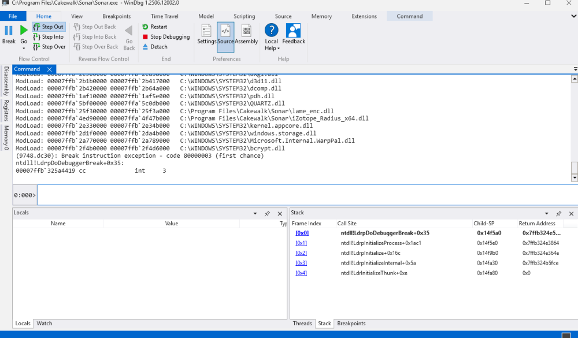Open Command window tab list dropdown
The width and height of the screenshot is (578, 338).
tap(575, 69)
